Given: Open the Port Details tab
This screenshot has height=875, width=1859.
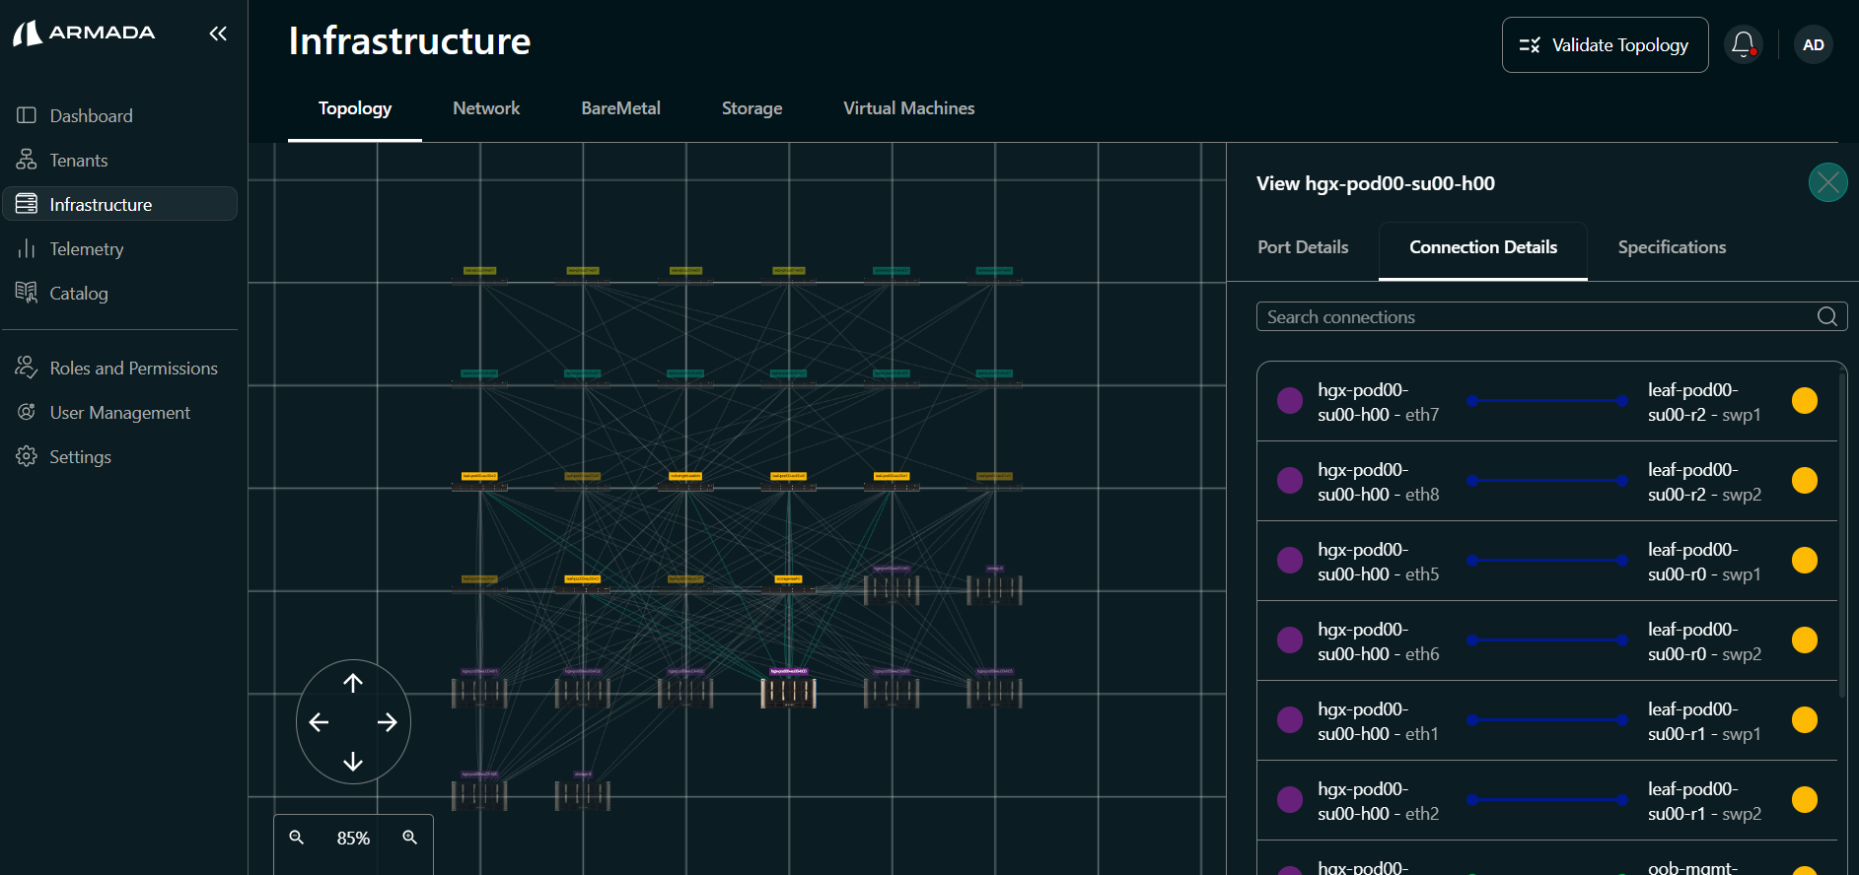Looking at the screenshot, I should pos(1302,247).
